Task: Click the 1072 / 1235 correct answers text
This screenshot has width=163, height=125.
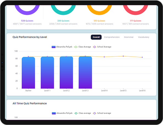Action: [x=100, y=24]
